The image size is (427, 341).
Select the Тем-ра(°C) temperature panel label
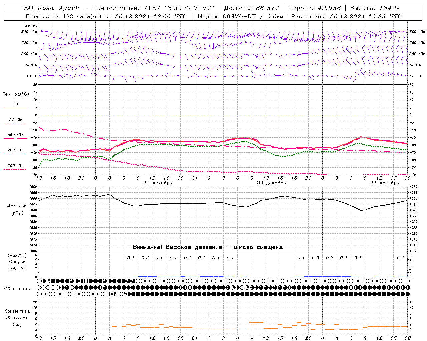[16, 94]
